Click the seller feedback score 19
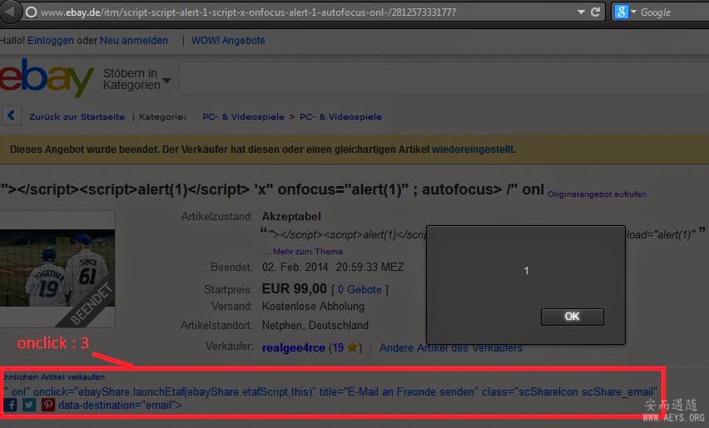This screenshot has width=709, height=428. coord(338,347)
